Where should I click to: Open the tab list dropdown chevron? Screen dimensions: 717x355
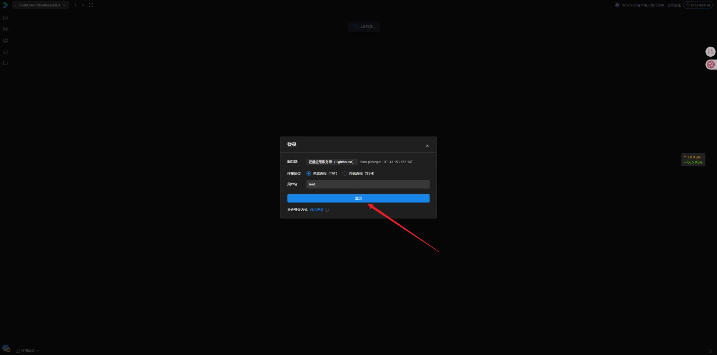83,5
